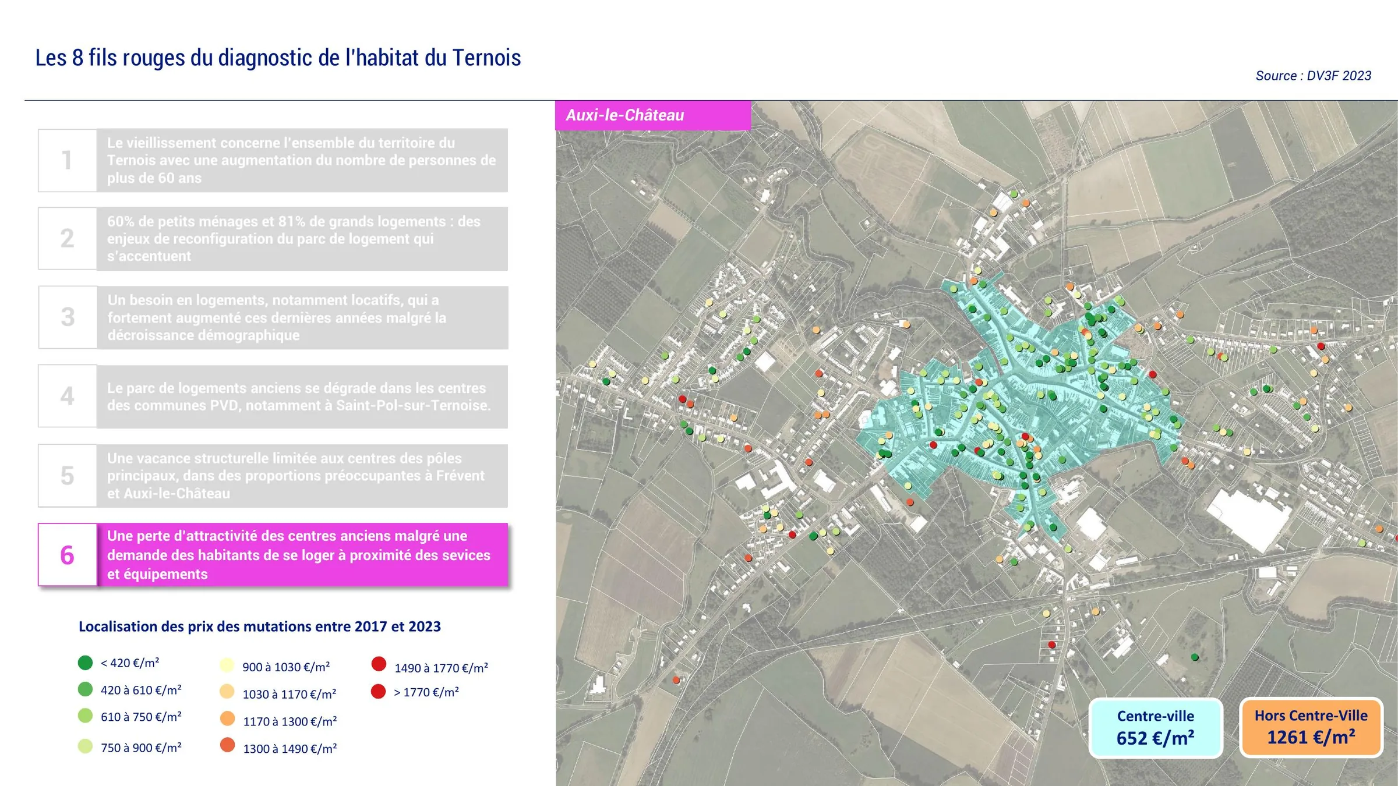Click the Hors Centre-Ville 1261 €/m² box

[x=1311, y=727]
